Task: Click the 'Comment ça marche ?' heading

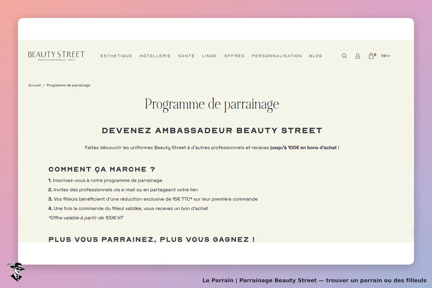Action: [102, 169]
